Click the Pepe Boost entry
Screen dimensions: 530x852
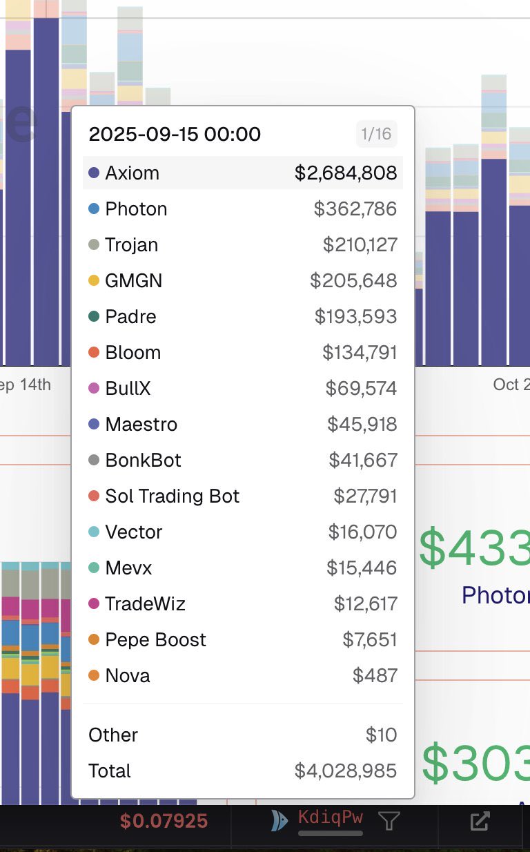click(x=155, y=640)
